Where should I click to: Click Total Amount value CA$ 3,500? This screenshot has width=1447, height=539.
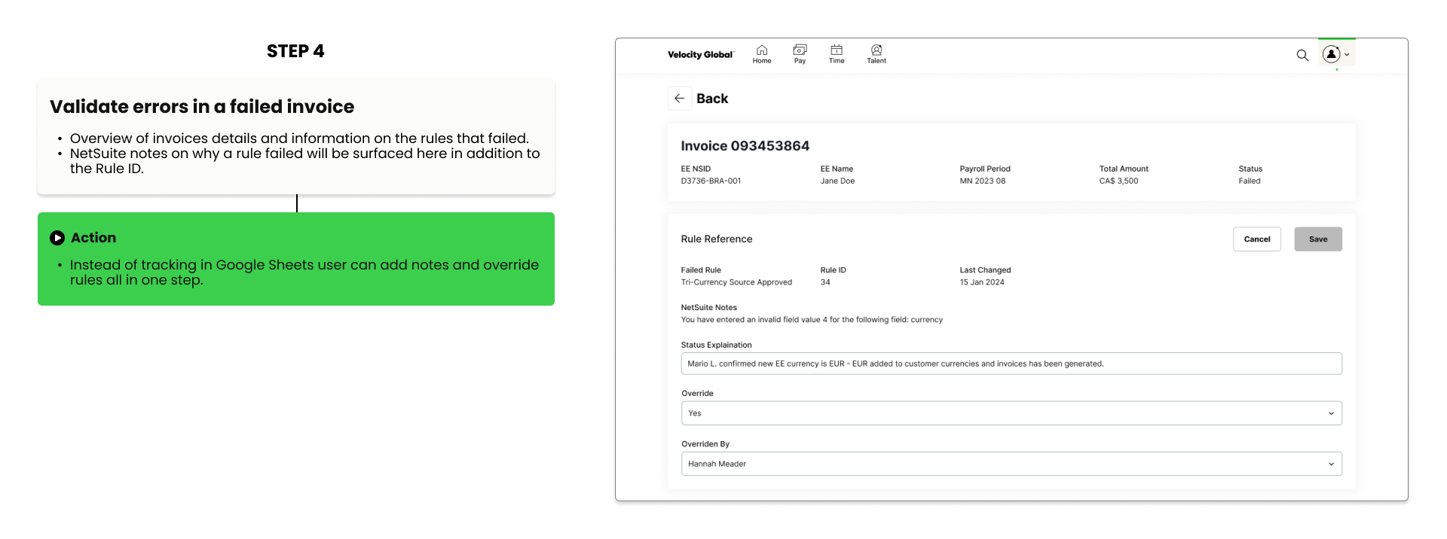(1118, 181)
